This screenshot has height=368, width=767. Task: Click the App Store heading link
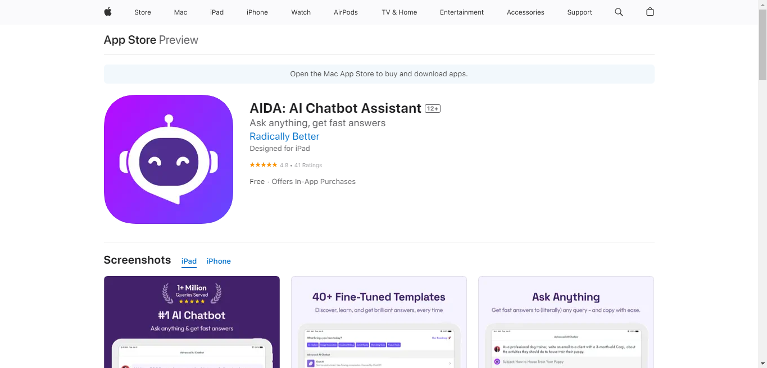[130, 40]
